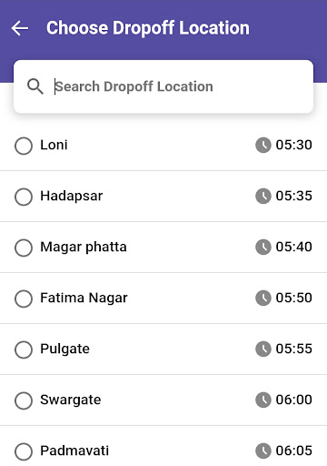The image size is (327, 466).
Task: Go back using the arrow icon
Action: [x=20, y=28]
